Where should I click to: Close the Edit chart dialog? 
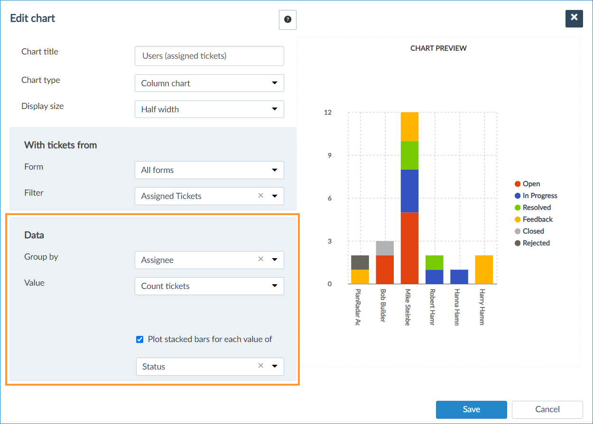[574, 18]
